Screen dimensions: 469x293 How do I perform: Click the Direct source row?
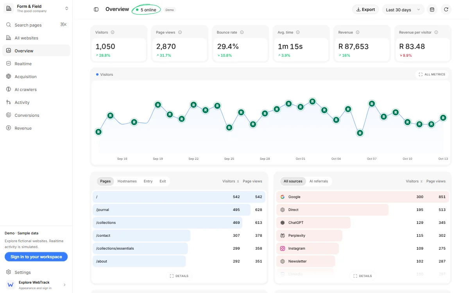[363, 210]
